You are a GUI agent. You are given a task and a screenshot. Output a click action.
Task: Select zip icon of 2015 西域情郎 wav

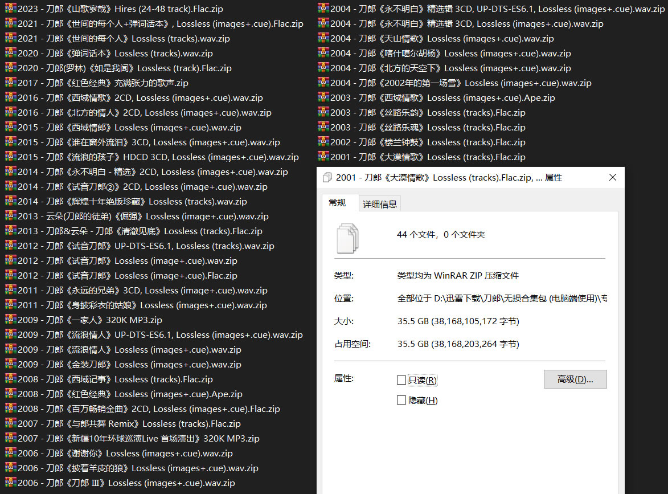click(11, 127)
